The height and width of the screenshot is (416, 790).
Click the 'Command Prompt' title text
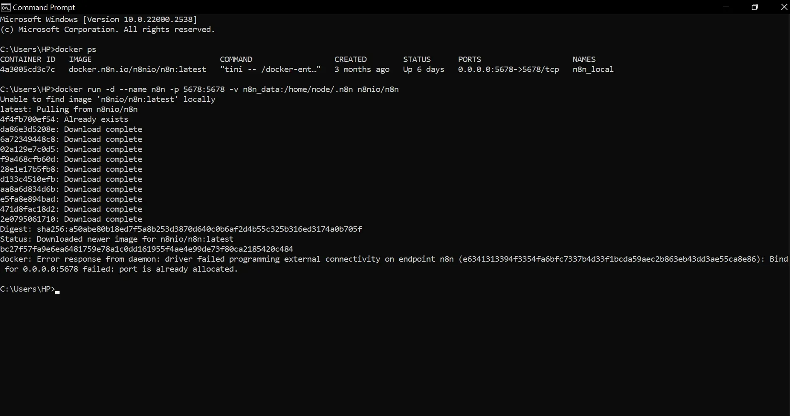click(44, 7)
